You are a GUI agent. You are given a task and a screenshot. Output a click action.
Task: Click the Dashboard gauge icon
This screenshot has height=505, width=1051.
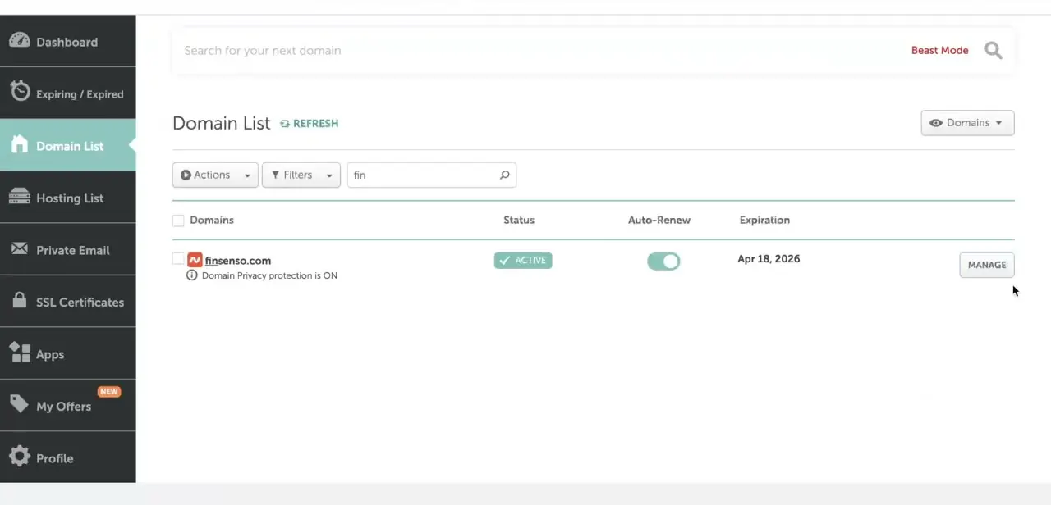click(x=20, y=41)
